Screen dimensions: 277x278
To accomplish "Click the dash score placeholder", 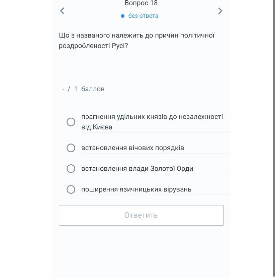I will [63, 89].
